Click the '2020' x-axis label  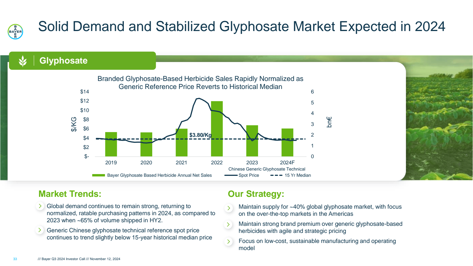pyautogui.click(x=146, y=163)
